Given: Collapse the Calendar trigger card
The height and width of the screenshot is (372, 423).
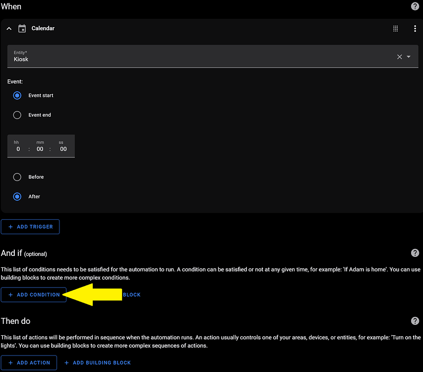Looking at the screenshot, I should click(9, 28).
